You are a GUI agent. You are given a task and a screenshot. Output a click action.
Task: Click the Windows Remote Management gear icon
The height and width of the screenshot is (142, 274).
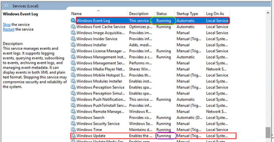tap(73, 111)
